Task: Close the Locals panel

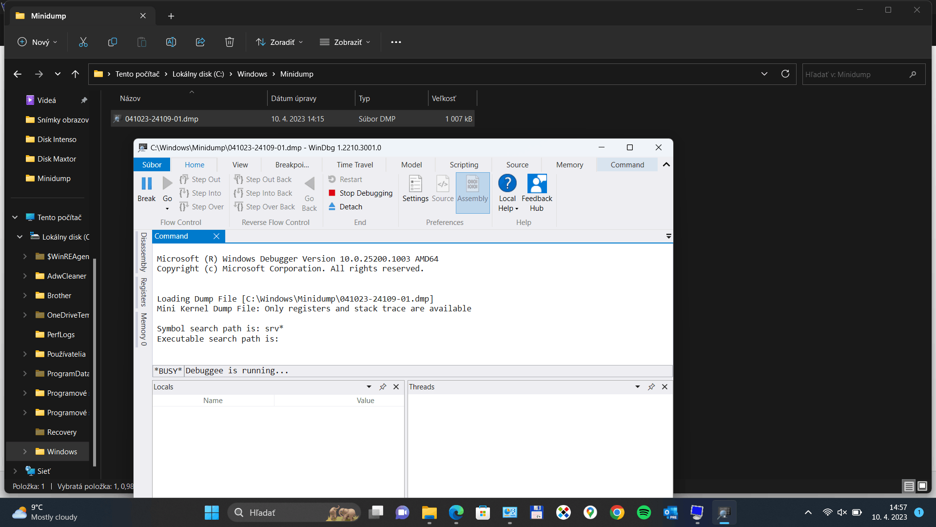Action: [396, 387]
